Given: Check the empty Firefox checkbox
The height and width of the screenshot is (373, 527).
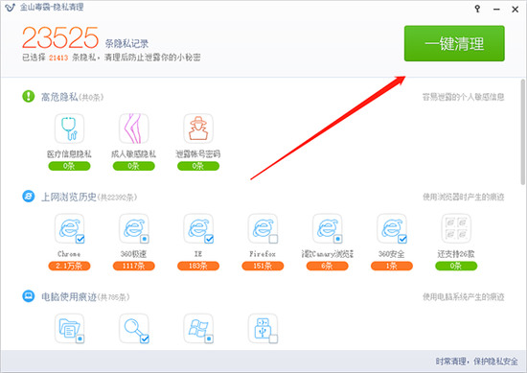Looking at the screenshot, I should [x=274, y=239].
